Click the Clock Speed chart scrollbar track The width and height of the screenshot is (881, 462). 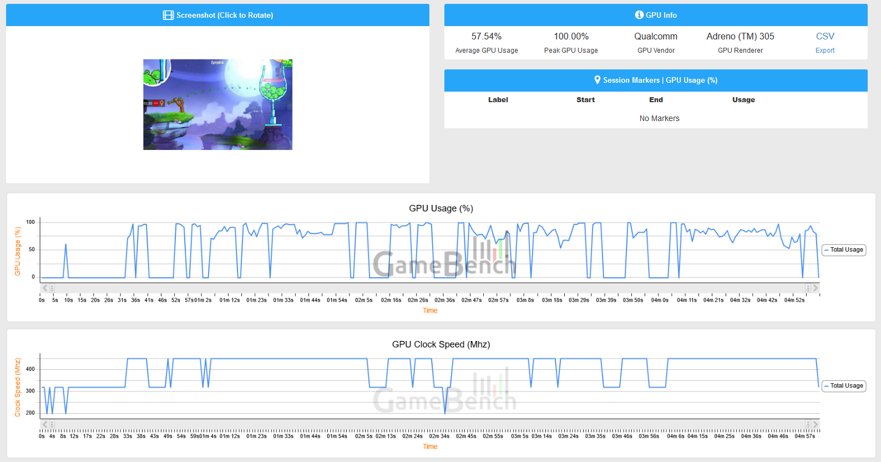pyautogui.click(x=430, y=424)
